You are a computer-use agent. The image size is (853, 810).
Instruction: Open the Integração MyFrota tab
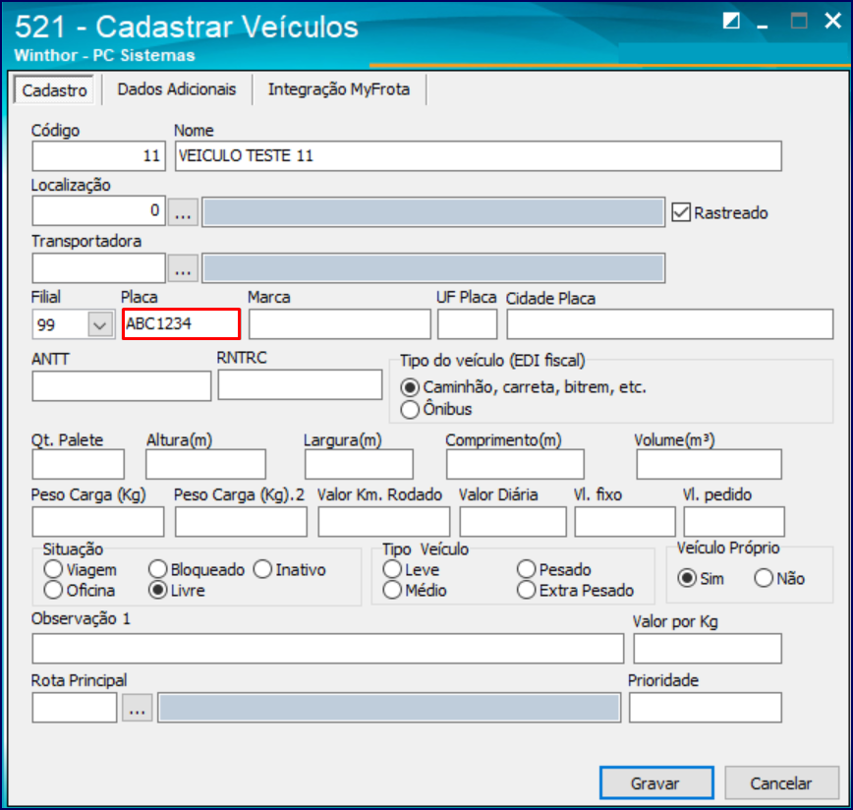click(x=338, y=89)
